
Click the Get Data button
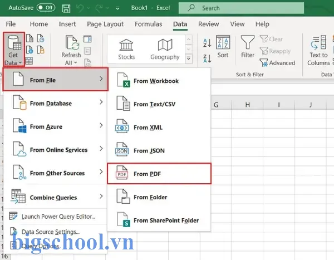point(13,50)
